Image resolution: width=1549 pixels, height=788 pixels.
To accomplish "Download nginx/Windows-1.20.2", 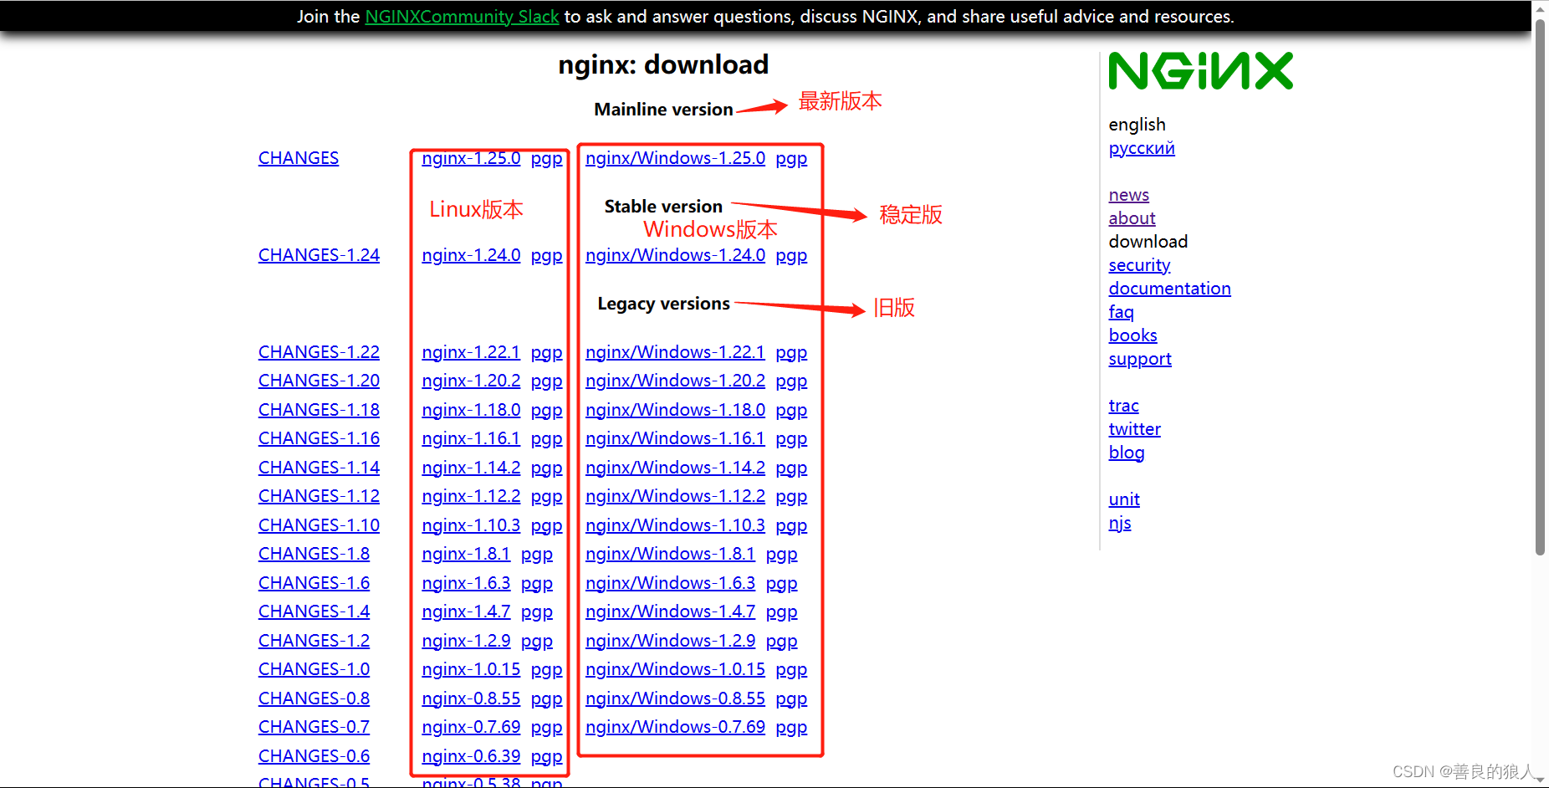I will coord(675,381).
